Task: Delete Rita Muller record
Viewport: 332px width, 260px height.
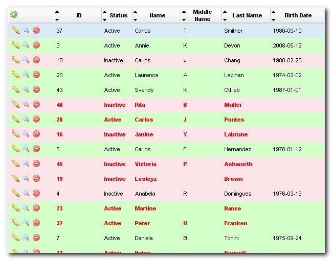Action: pyautogui.click(x=36, y=104)
